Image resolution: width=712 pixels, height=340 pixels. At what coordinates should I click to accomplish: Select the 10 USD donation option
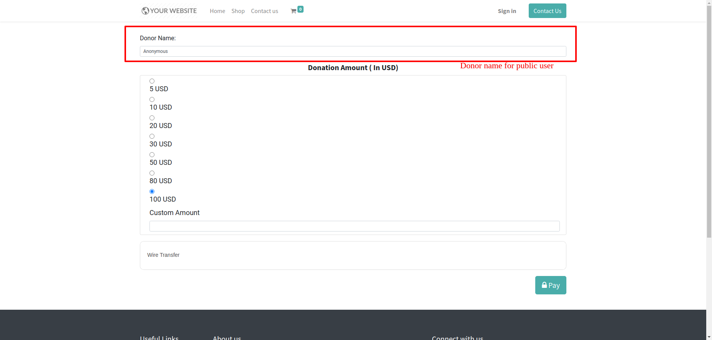(152, 100)
